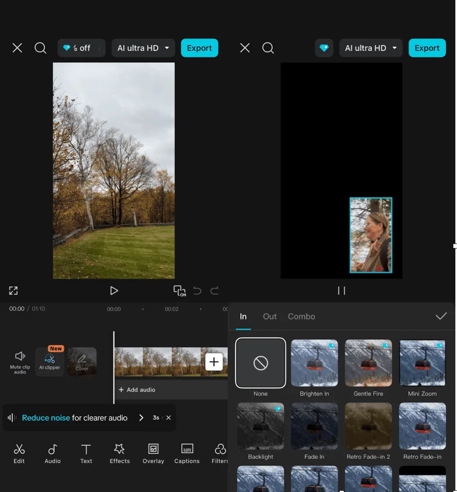Choose the Retro Fade-in 2 animation
The height and width of the screenshot is (492, 457).
[x=368, y=426]
